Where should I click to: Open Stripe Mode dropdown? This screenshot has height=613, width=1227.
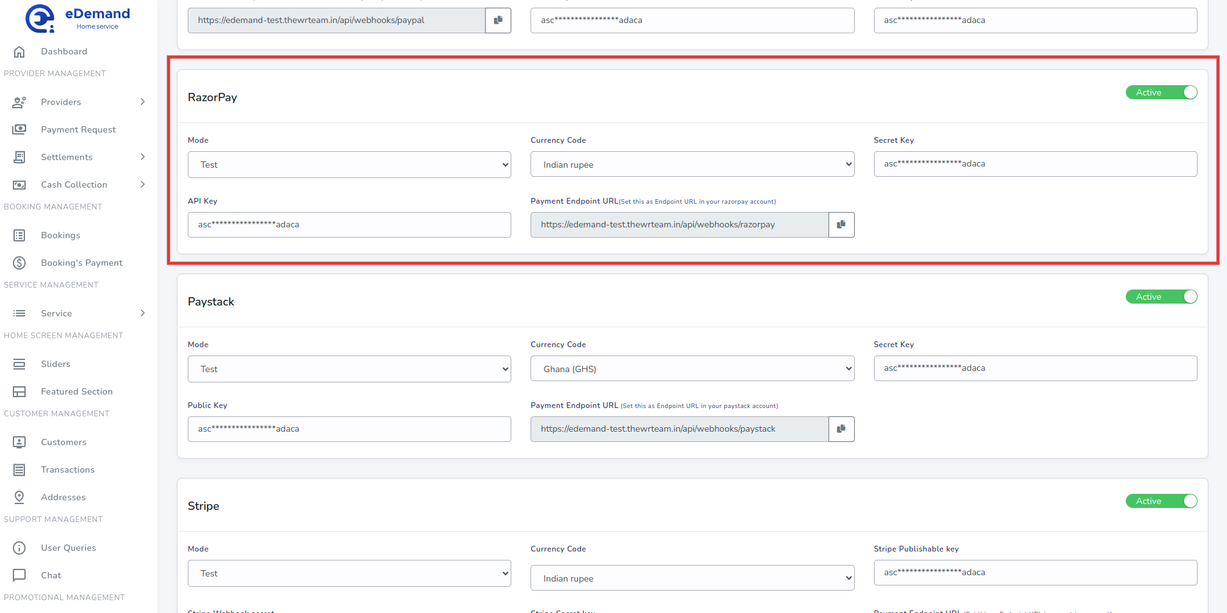pos(349,573)
